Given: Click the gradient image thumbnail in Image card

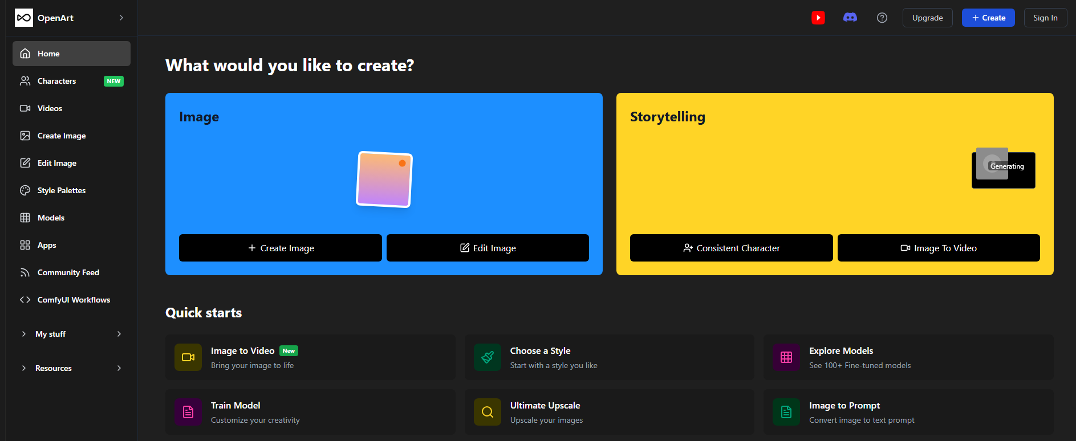Looking at the screenshot, I should pyautogui.click(x=384, y=179).
